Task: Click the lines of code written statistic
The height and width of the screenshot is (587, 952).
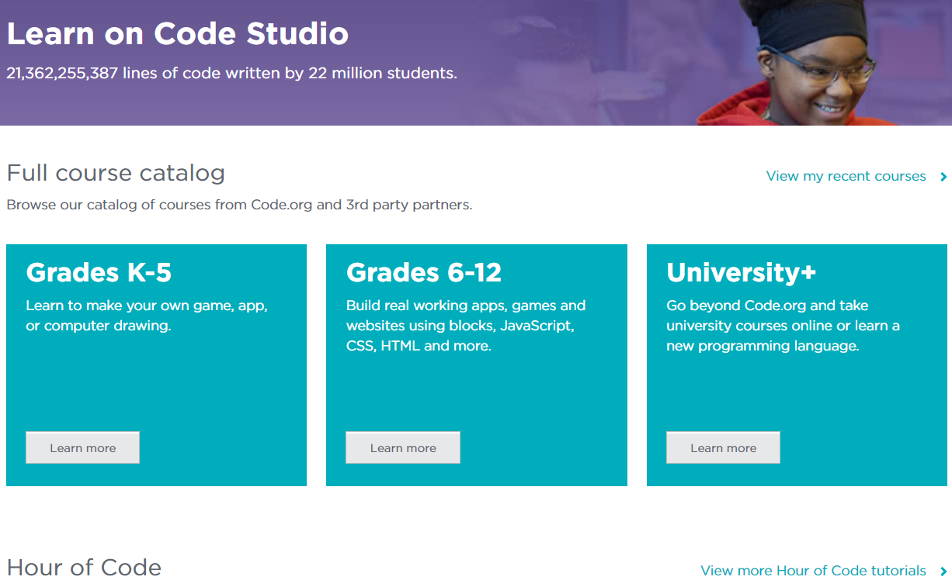Action: 231,73
